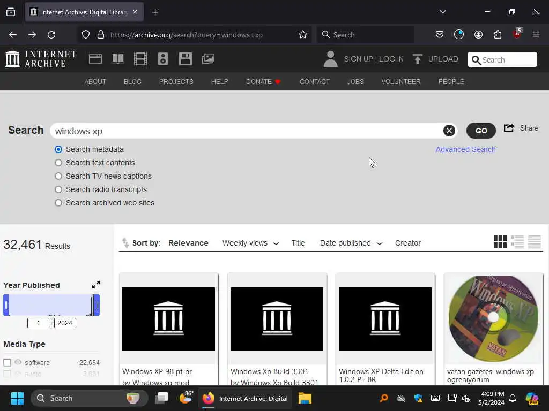Clear the windows xp search query
This screenshot has height=411, width=549.
pos(449,131)
